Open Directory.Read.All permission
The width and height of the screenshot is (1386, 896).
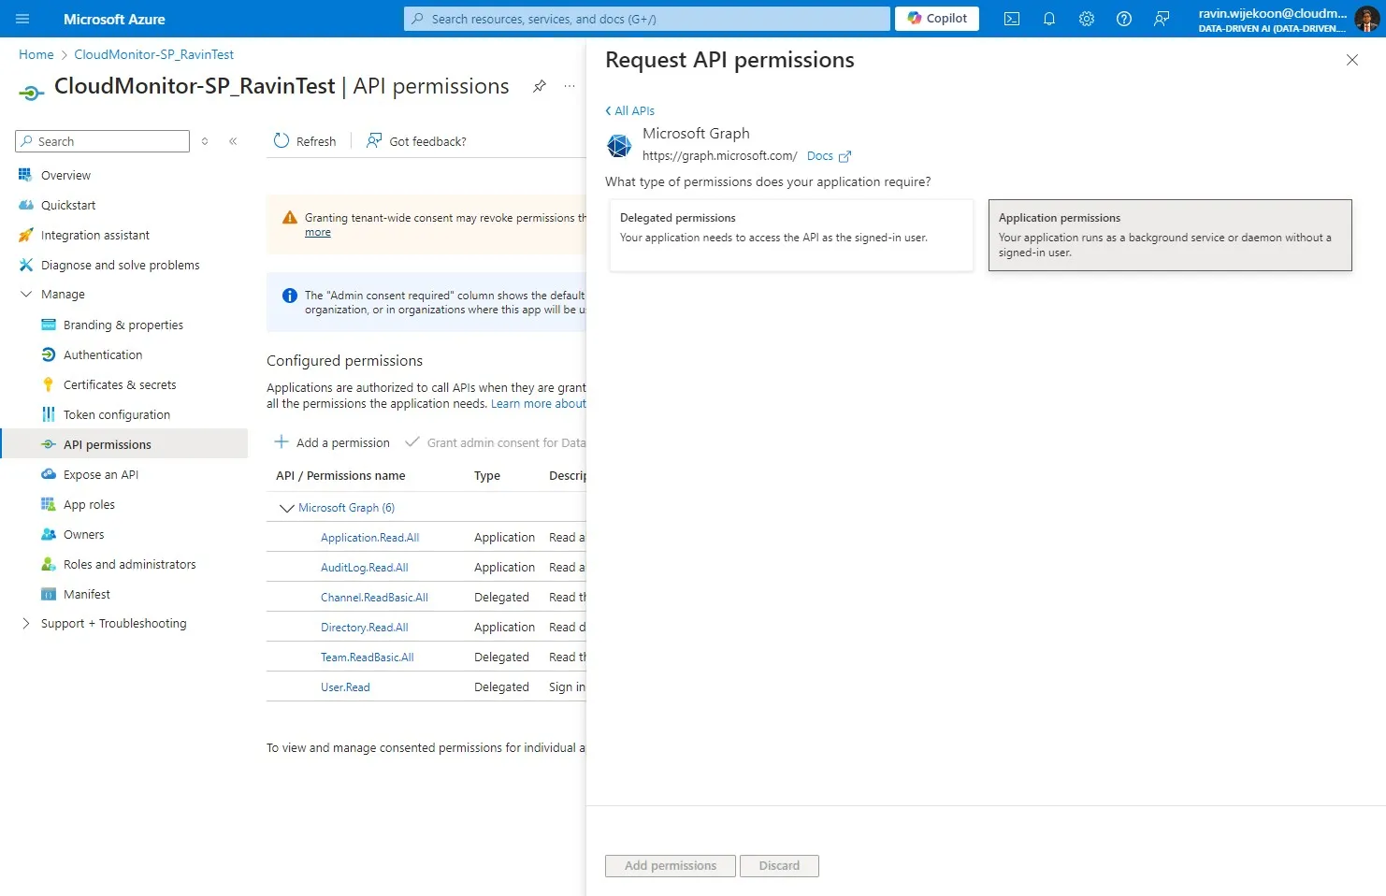pyautogui.click(x=364, y=628)
